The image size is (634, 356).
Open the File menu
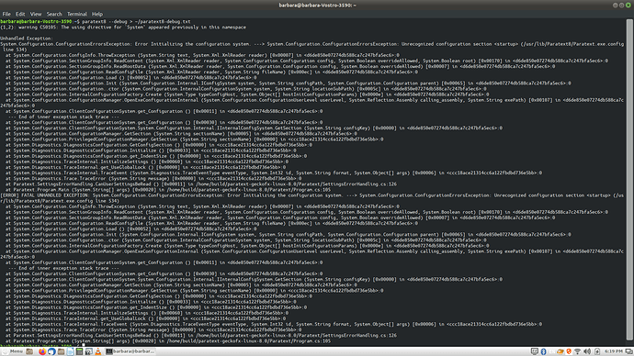pyautogui.click(x=6, y=14)
